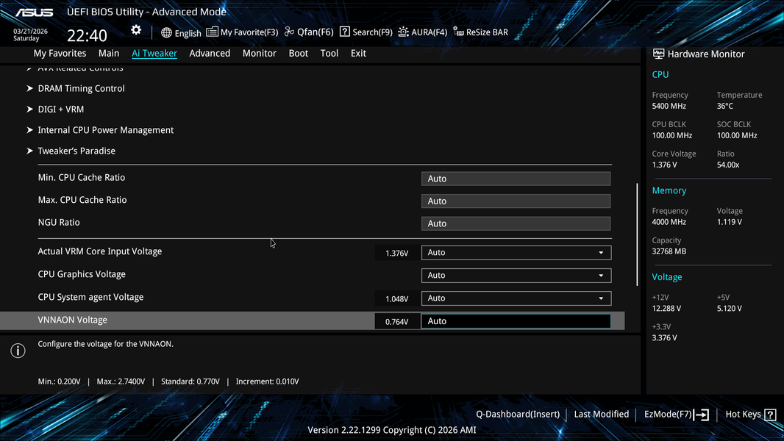Expand DIGI + VRM submenu

60,110
